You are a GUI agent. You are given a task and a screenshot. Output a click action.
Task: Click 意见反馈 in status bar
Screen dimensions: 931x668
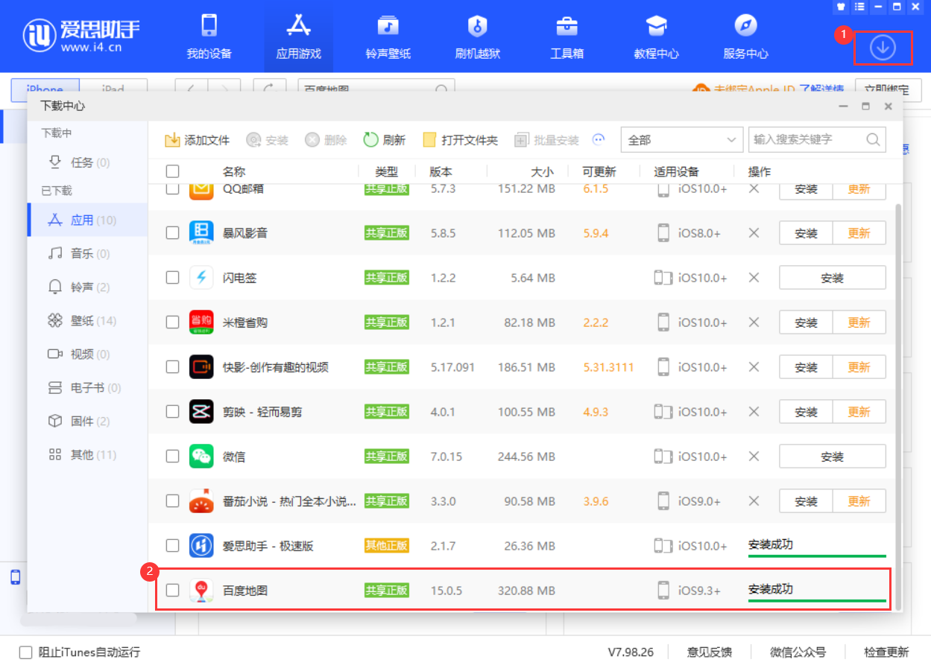pos(710,652)
